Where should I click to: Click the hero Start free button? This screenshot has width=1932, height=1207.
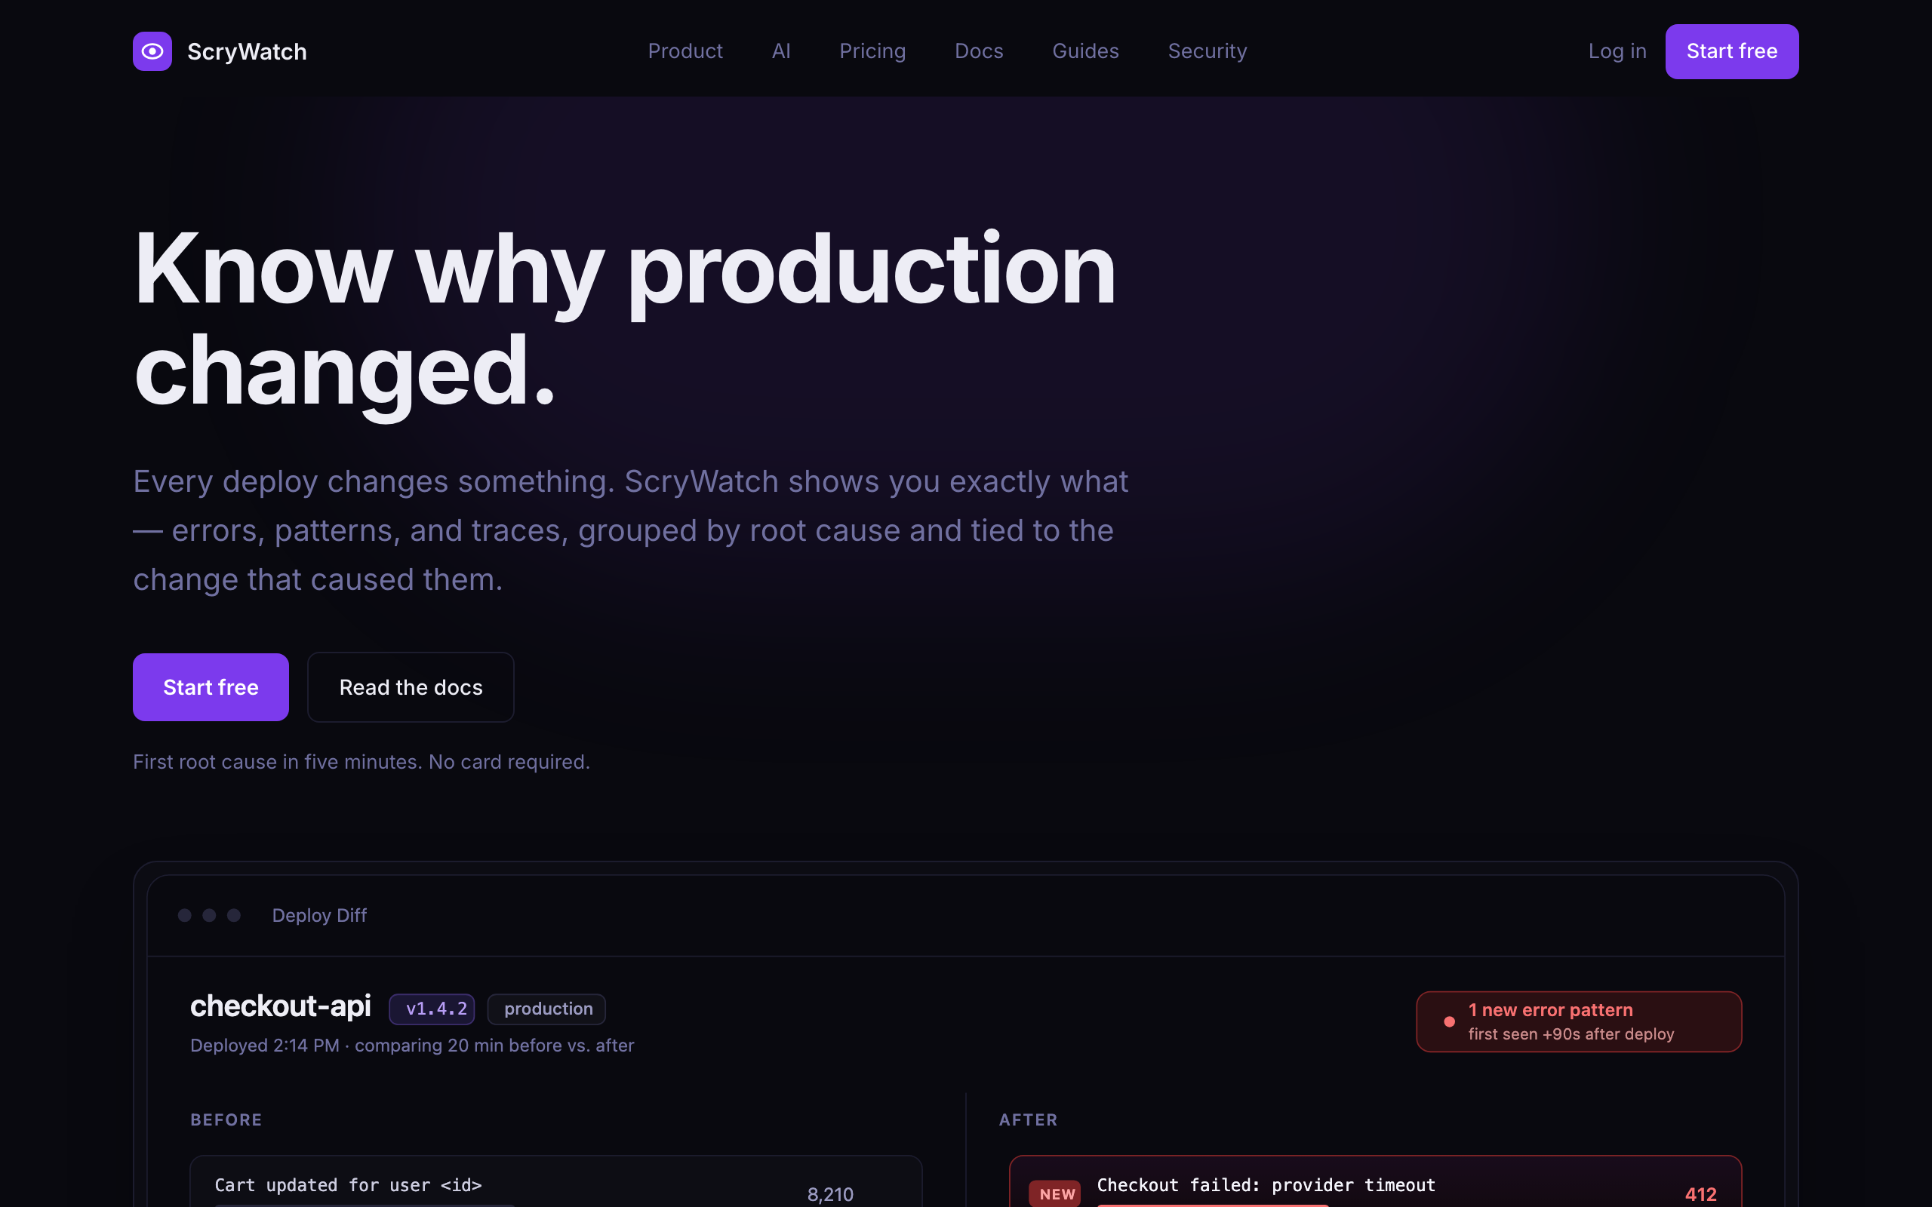click(x=211, y=687)
